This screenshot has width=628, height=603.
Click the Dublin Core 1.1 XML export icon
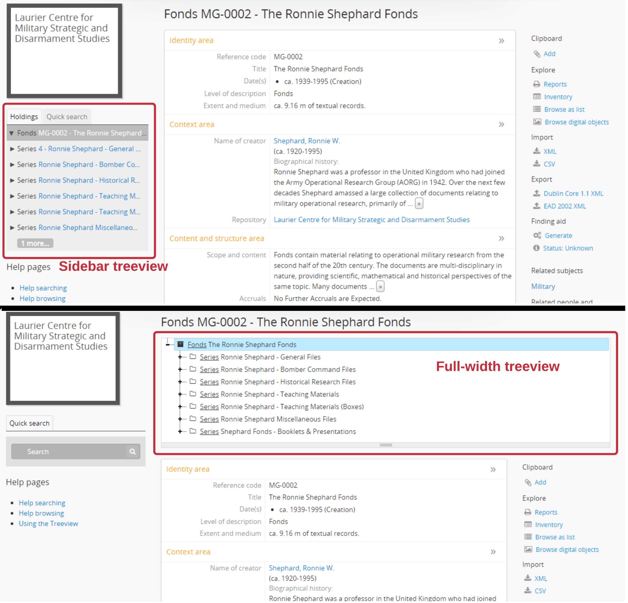click(537, 194)
